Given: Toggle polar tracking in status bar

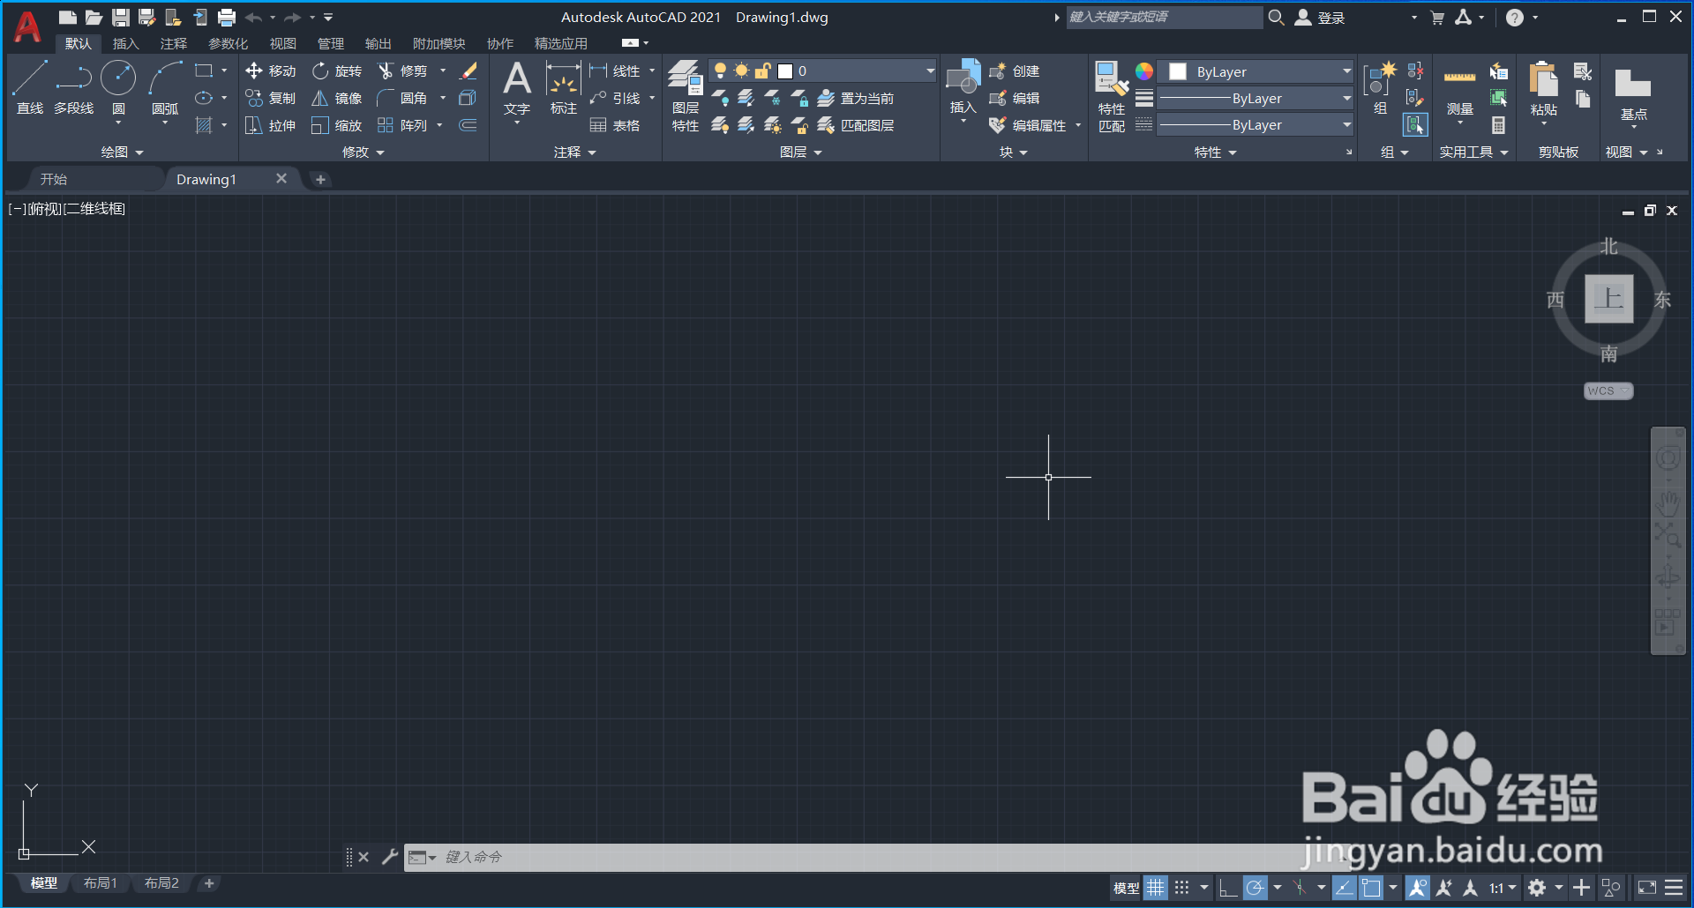Looking at the screenshot, I should point(1255,888).
